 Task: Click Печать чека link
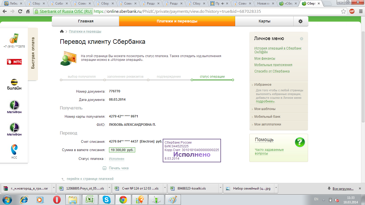[x=119, y=168]
